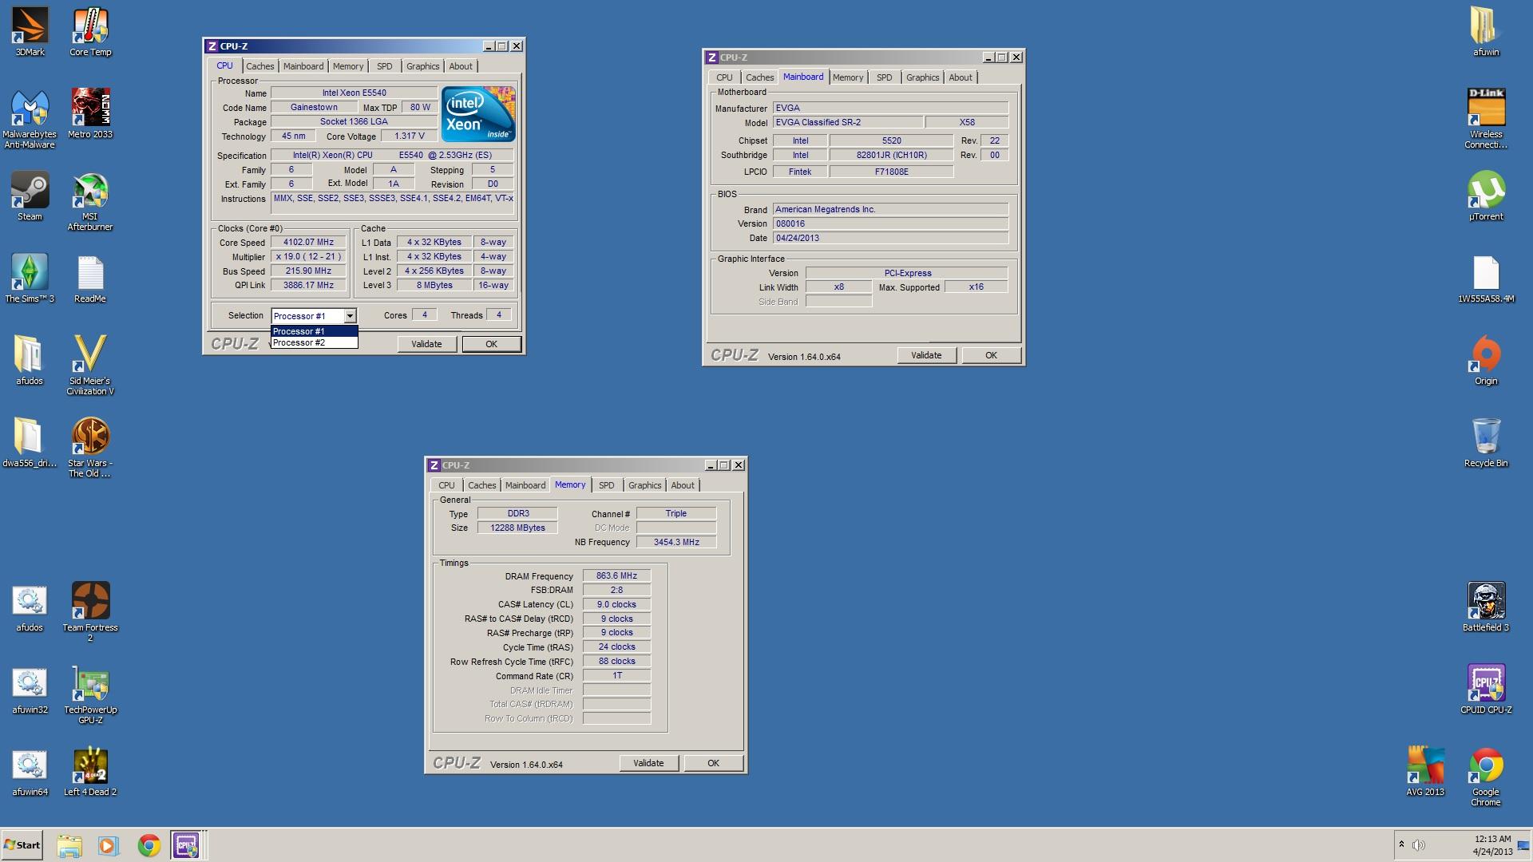
Task: Open the afuwin folder icon
Action: tap(1486, 32)
